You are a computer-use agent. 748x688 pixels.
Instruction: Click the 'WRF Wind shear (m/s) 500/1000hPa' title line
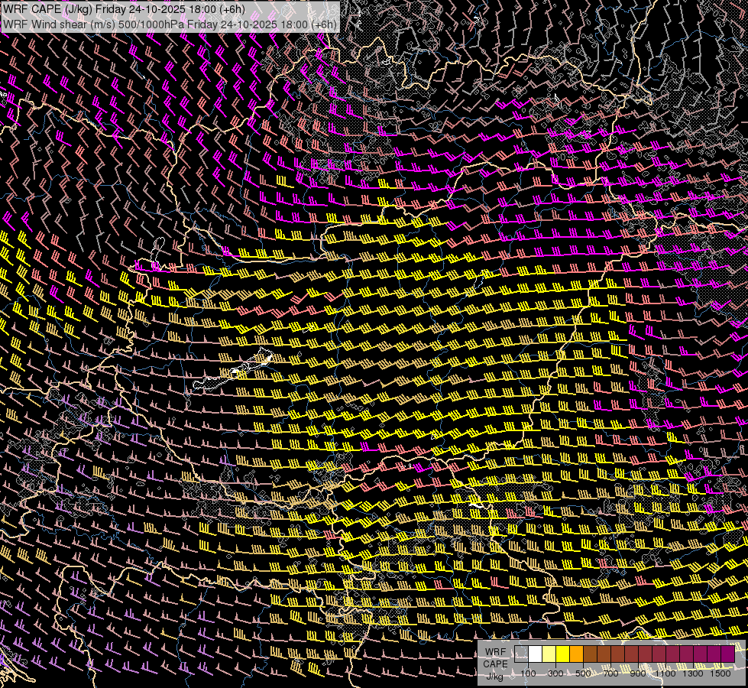pos(170,24)
